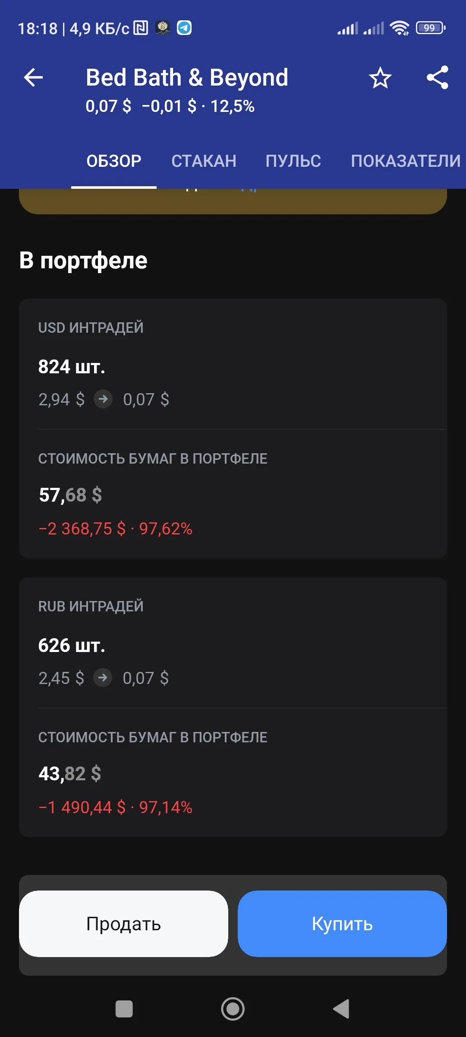Tap the yellow banner under the tabs
Image resolution: width=466 pixels, height=1037 pixels.
233,201
